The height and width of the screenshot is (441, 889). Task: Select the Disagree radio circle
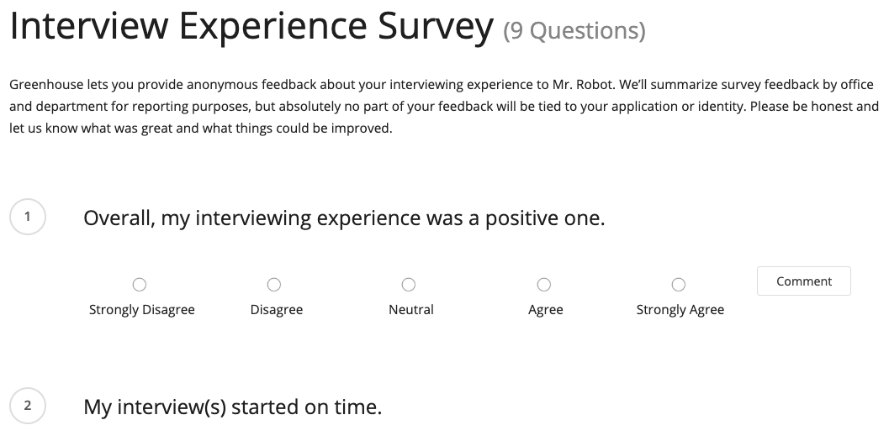click(x=274, y=284)
